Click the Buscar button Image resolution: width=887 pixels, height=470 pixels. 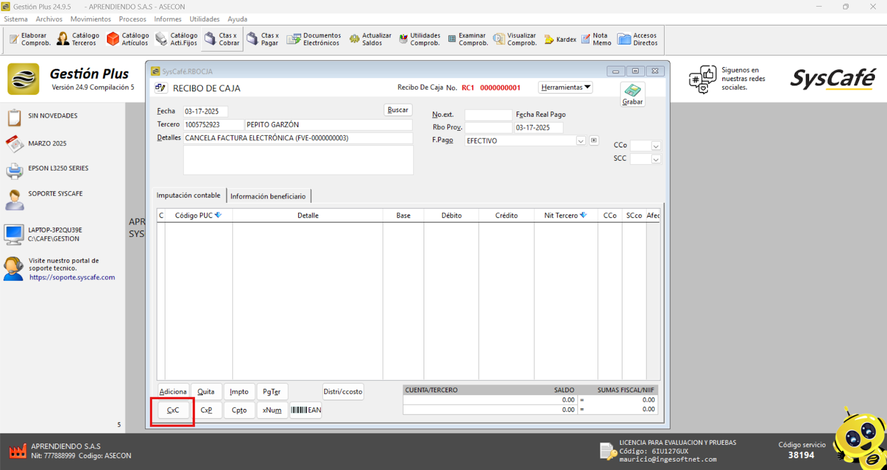pos(397,110)
